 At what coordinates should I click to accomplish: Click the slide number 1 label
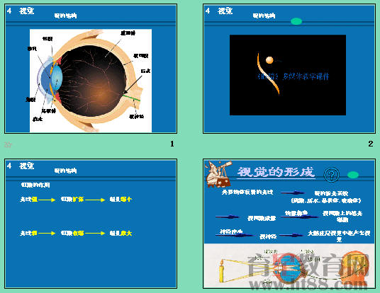[x=172, y=144]
